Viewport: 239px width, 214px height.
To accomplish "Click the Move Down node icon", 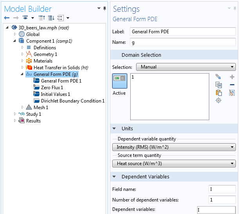I will click(x=51, y=18).
